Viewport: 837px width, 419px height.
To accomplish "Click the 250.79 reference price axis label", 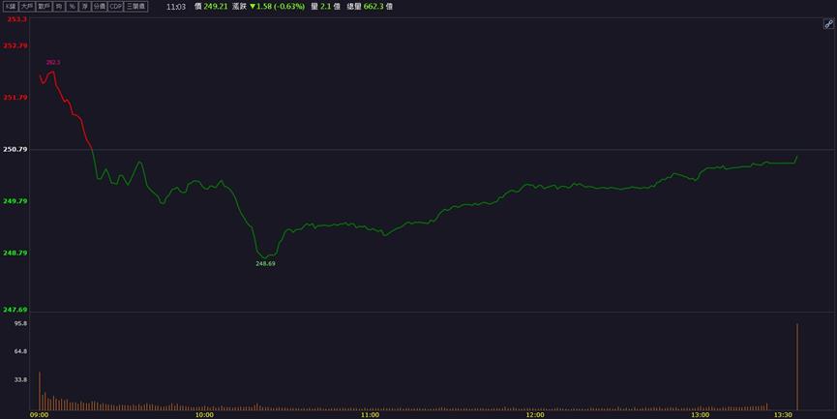I will (15, 149).
